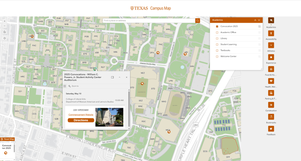This screenshot has height=161, width=301.
Task: Open the Parking & Transportation bus icon
Action: click(x=271, y=93)
